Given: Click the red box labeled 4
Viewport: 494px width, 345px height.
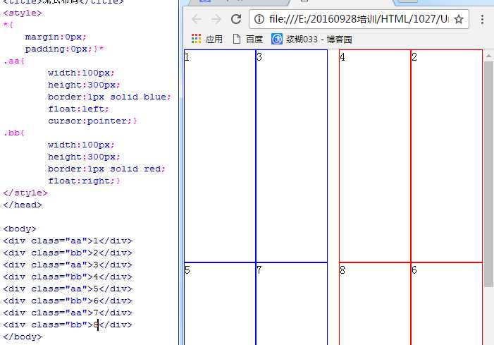Looking at the screenshot, I should 375,156.
